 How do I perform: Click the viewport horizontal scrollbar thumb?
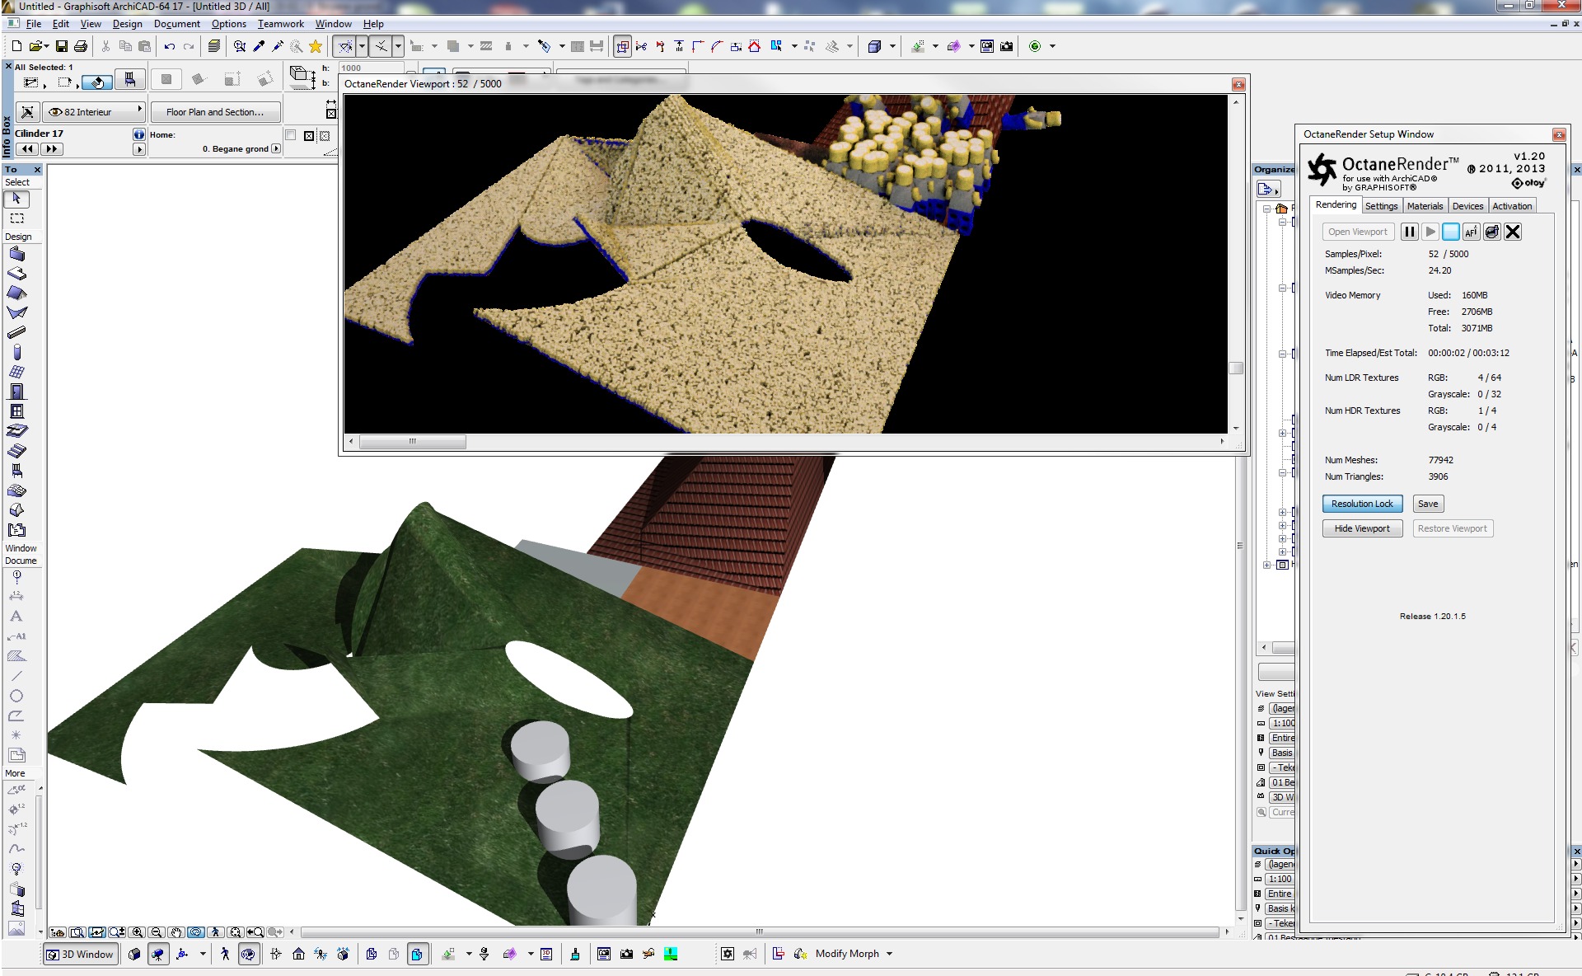coord(413,442)
